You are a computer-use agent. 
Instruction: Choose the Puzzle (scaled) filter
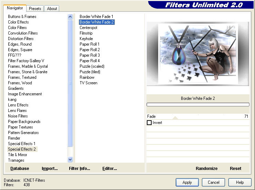tap(92, 66)
